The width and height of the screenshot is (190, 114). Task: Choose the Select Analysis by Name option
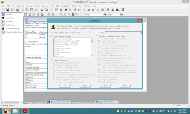coord(52,36)
